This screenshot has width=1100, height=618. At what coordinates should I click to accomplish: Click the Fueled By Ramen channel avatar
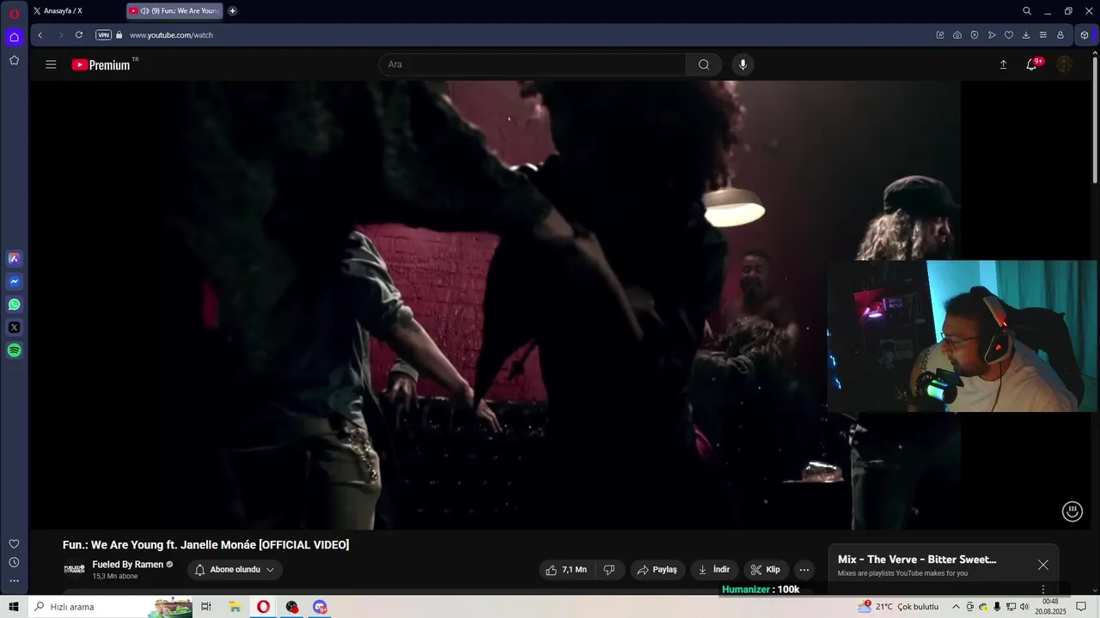[x=74, y=569]
